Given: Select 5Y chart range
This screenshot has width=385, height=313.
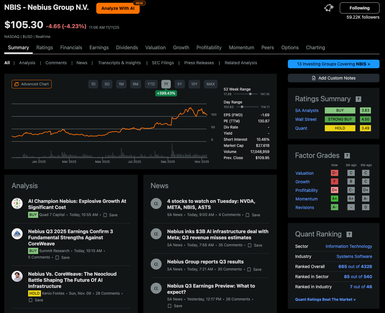Looking at the screenshot, I should 180,84.
